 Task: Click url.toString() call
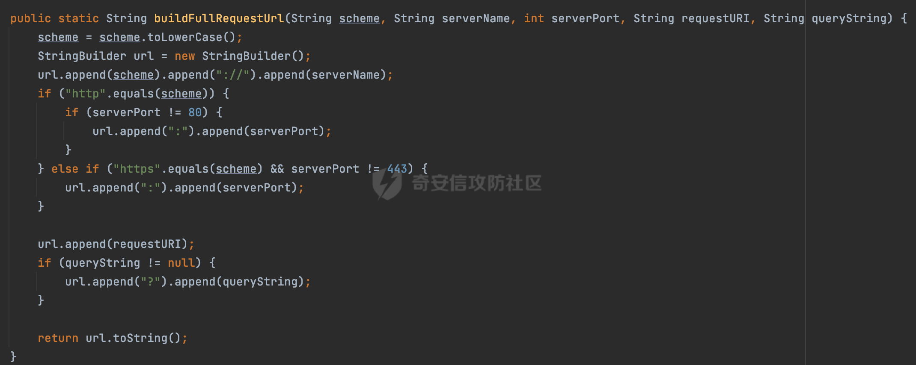[133, 338]
